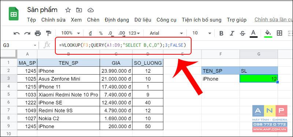Undo the last action
This screenshot has width=293, height=137.
click(16, 33)
